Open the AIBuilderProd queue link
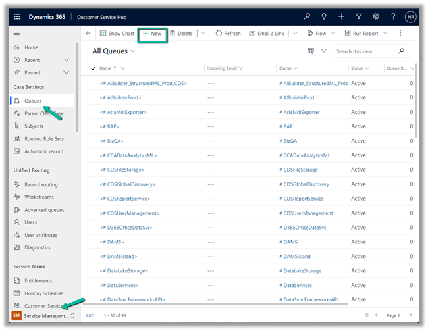 click(120, 97)
